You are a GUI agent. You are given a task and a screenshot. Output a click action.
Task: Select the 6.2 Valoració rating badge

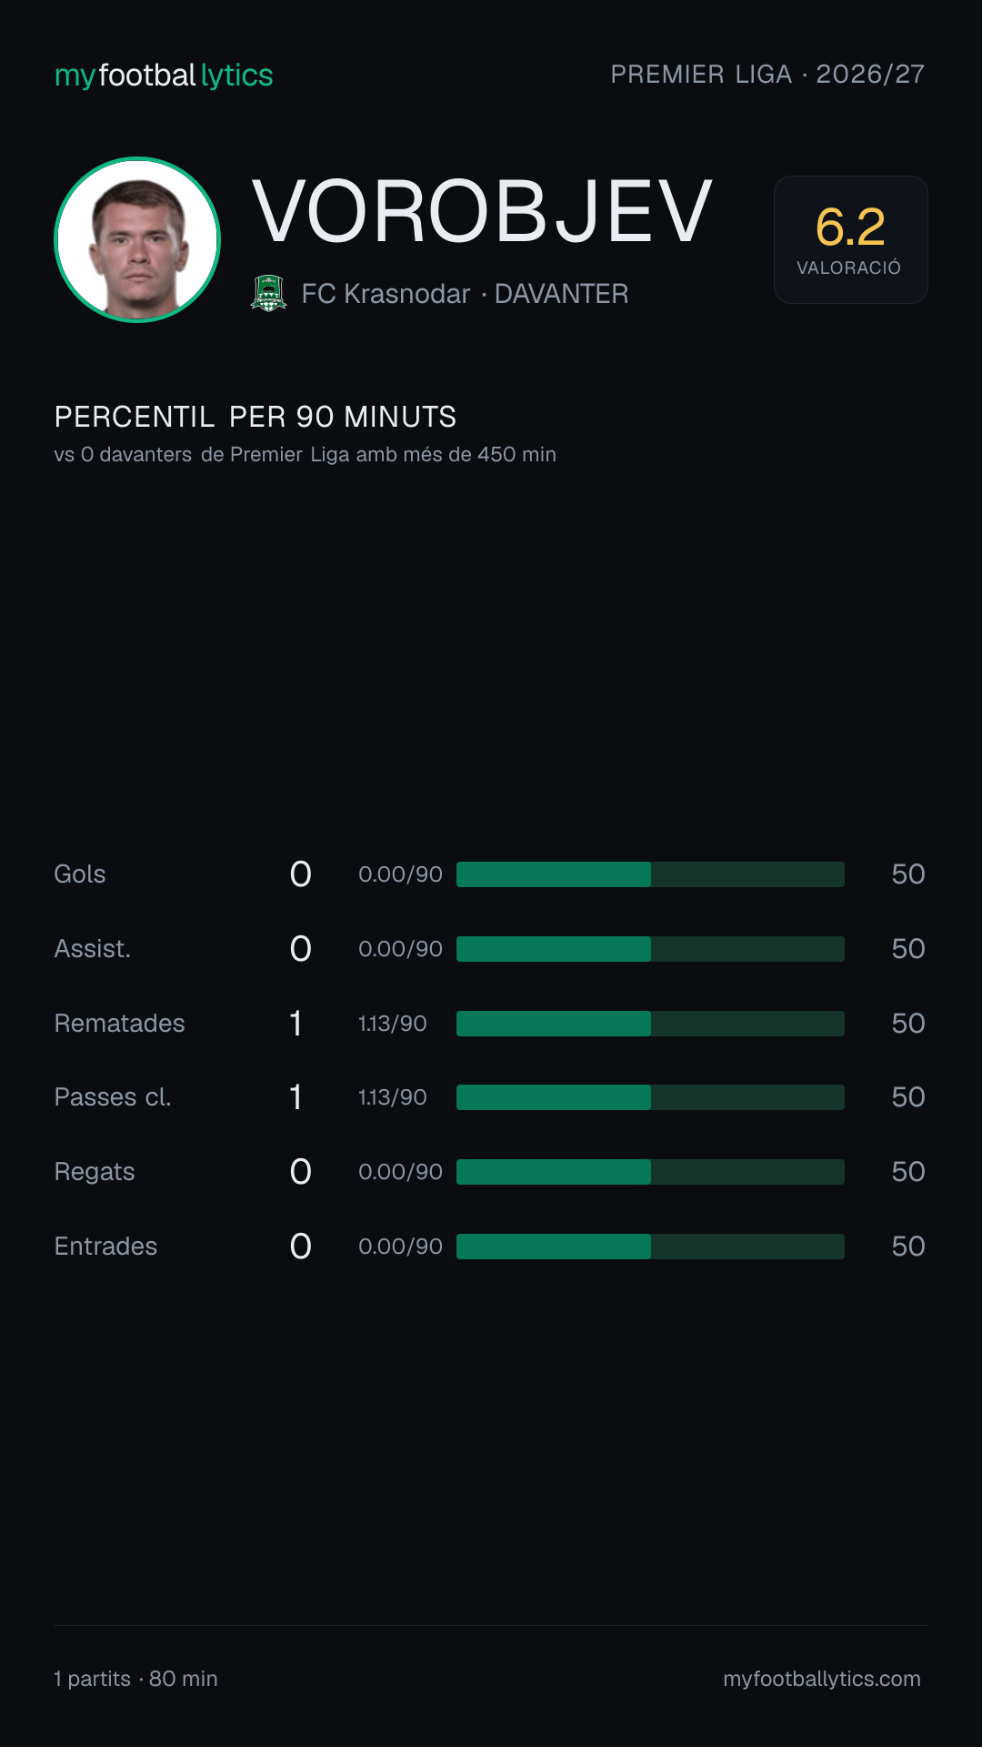pyautogui.click(x=850, y=239)
